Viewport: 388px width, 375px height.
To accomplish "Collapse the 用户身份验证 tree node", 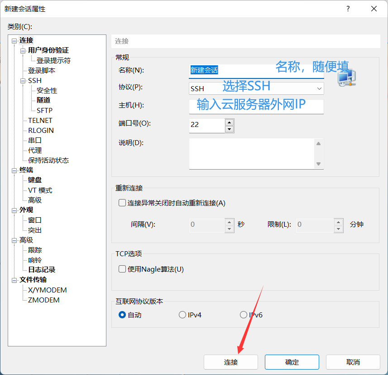I will tap(23, 51).
